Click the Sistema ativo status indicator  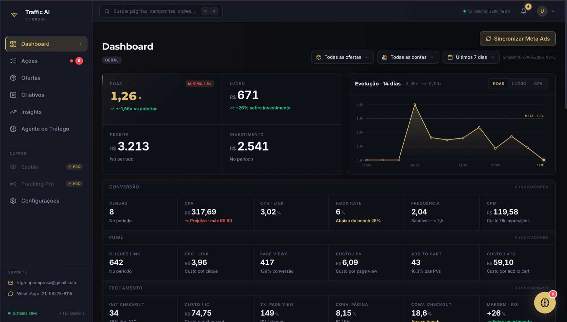(23, 313)
